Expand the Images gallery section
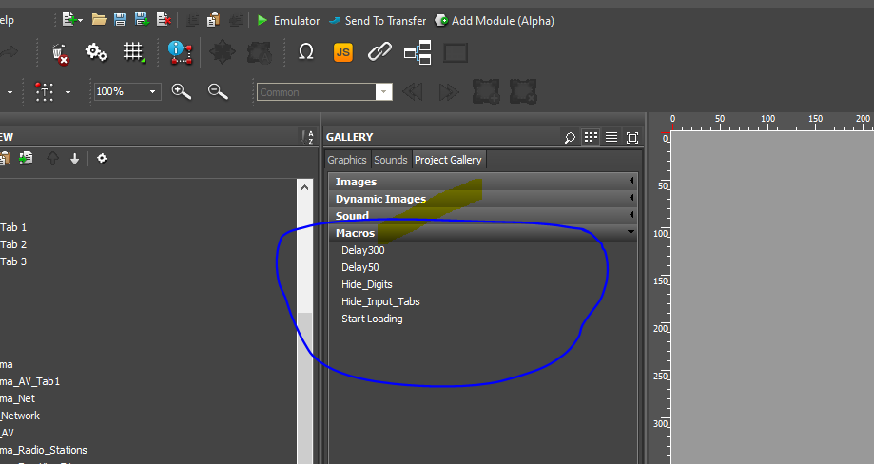 482,182
